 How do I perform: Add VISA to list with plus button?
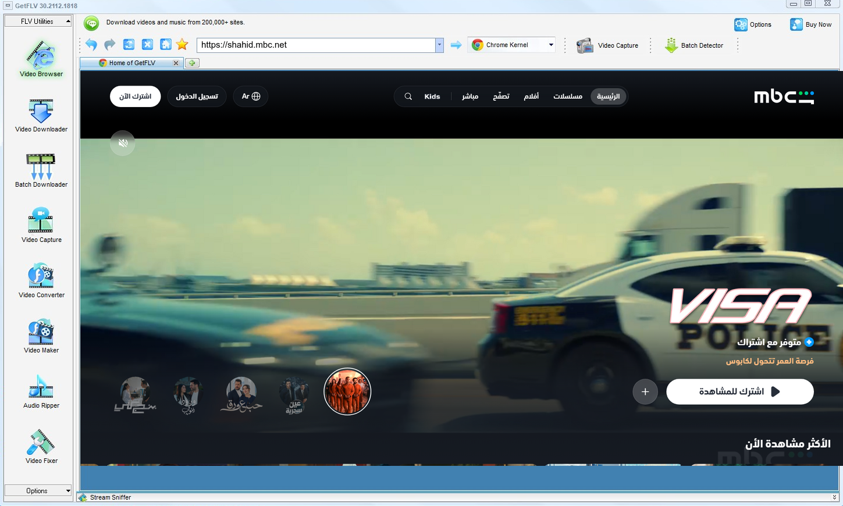[x=645, y=392]
